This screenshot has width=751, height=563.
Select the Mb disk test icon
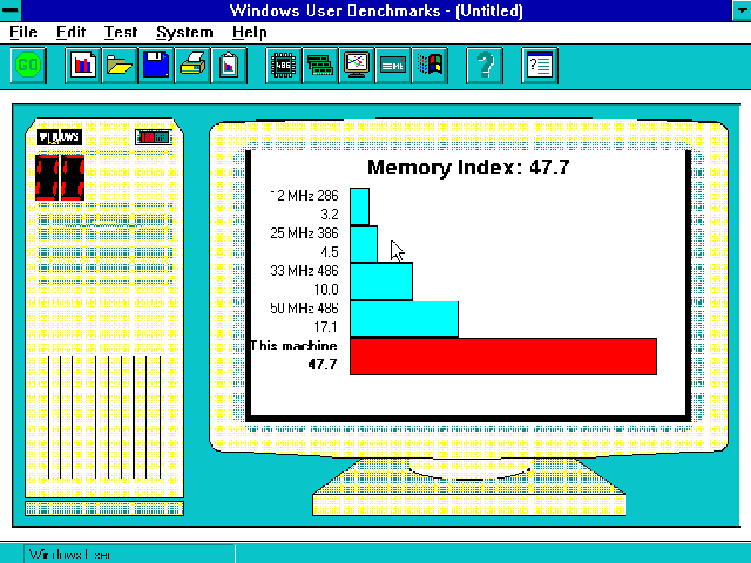coord(393,65)
